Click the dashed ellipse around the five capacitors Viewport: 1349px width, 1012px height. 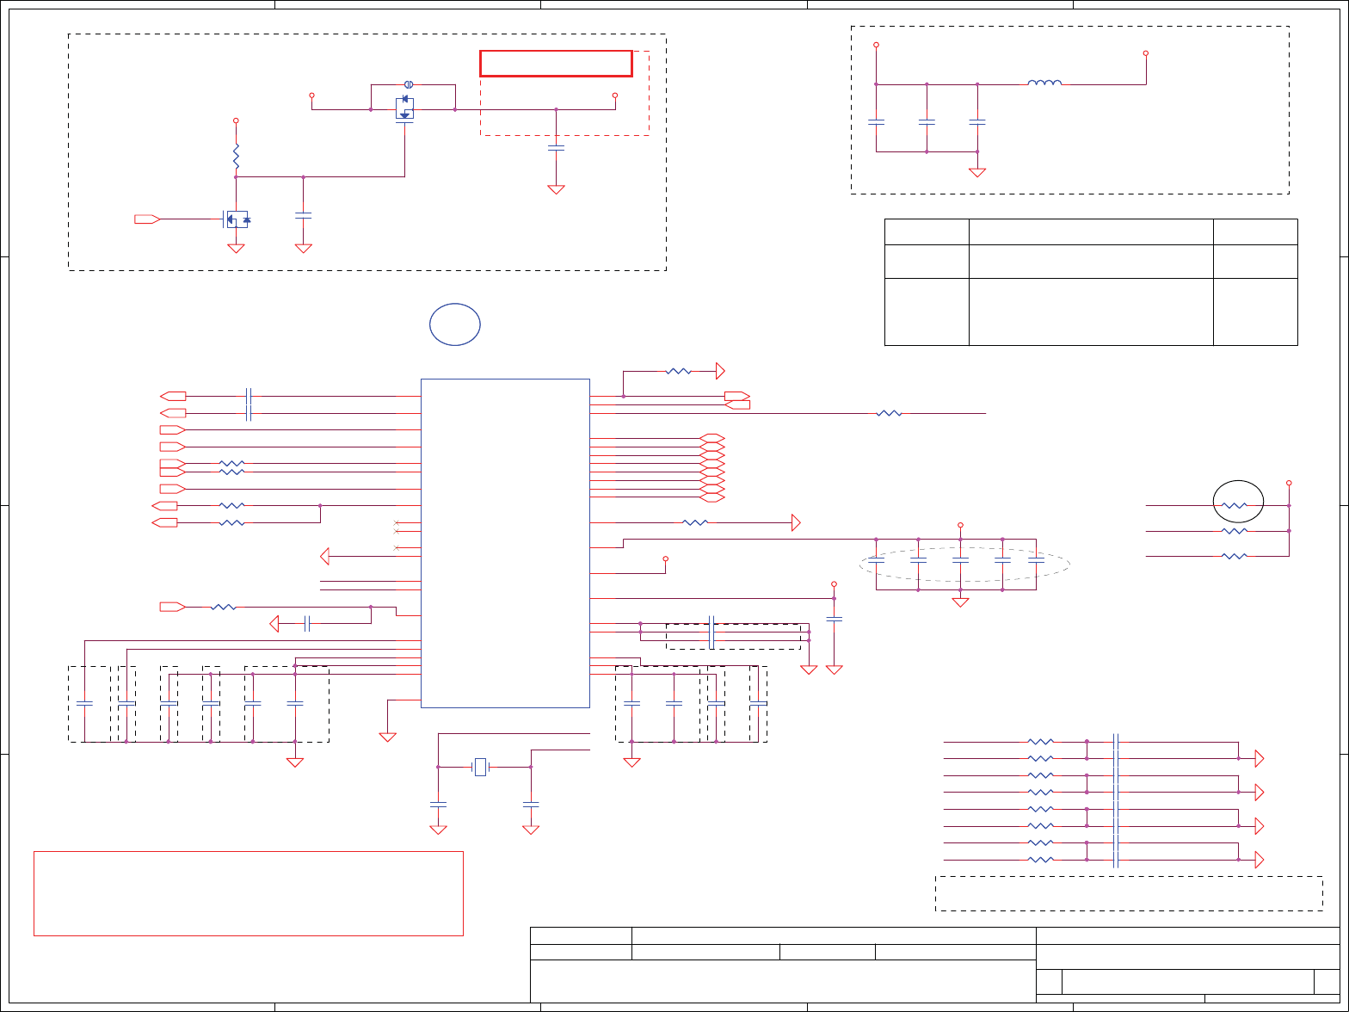[x=964, y=565]
